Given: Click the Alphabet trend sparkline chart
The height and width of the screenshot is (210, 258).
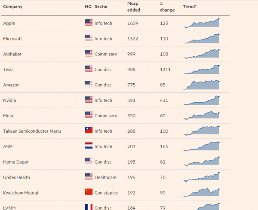Looking at the screenshot, I should click(201, 54).
